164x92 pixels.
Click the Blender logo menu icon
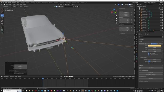point(1,3)
